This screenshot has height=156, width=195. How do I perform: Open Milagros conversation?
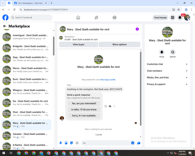26,92
